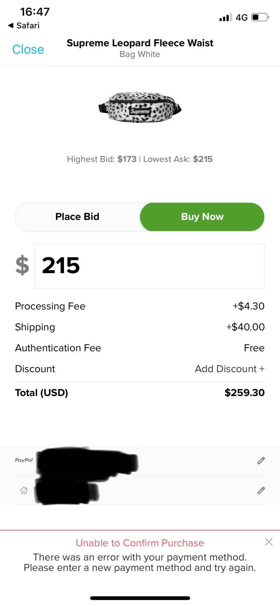Select the Buy Now option

click(202, 217)
